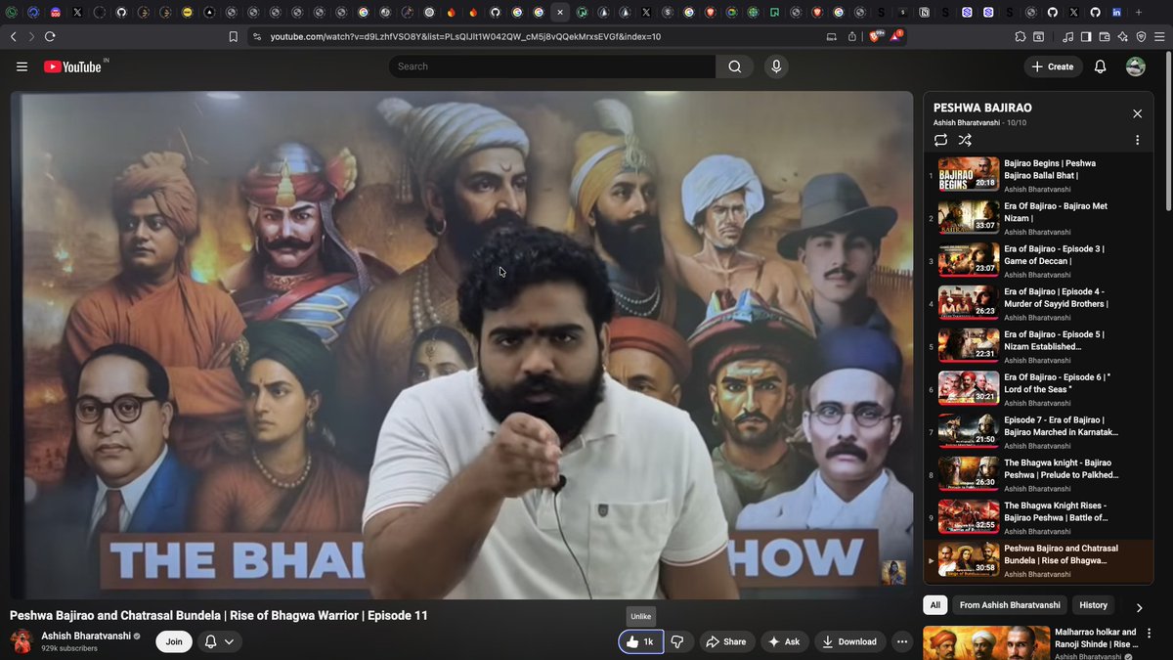The height and width of the screenshot is (660, 1173).
Task: Open the YouTube guide hamburger menu
Action: [x=22, y=66]
